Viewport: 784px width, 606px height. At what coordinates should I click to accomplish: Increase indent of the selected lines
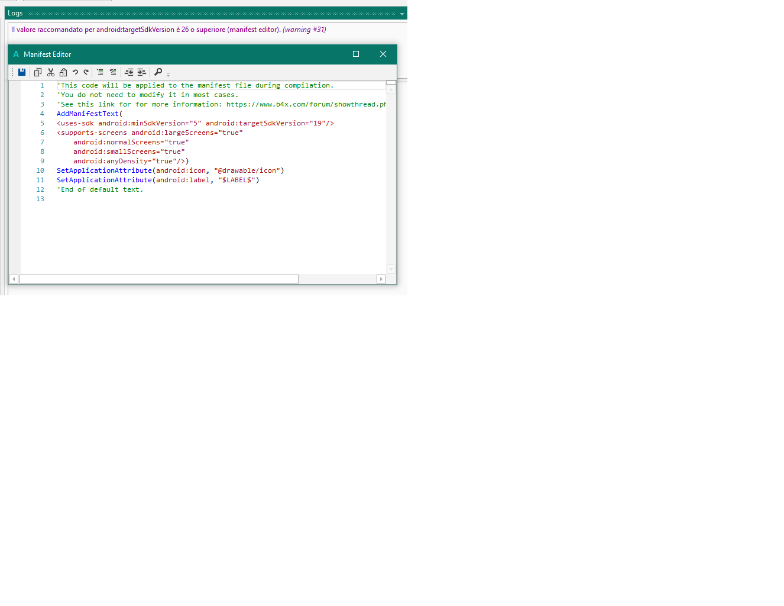pos(142,72)
